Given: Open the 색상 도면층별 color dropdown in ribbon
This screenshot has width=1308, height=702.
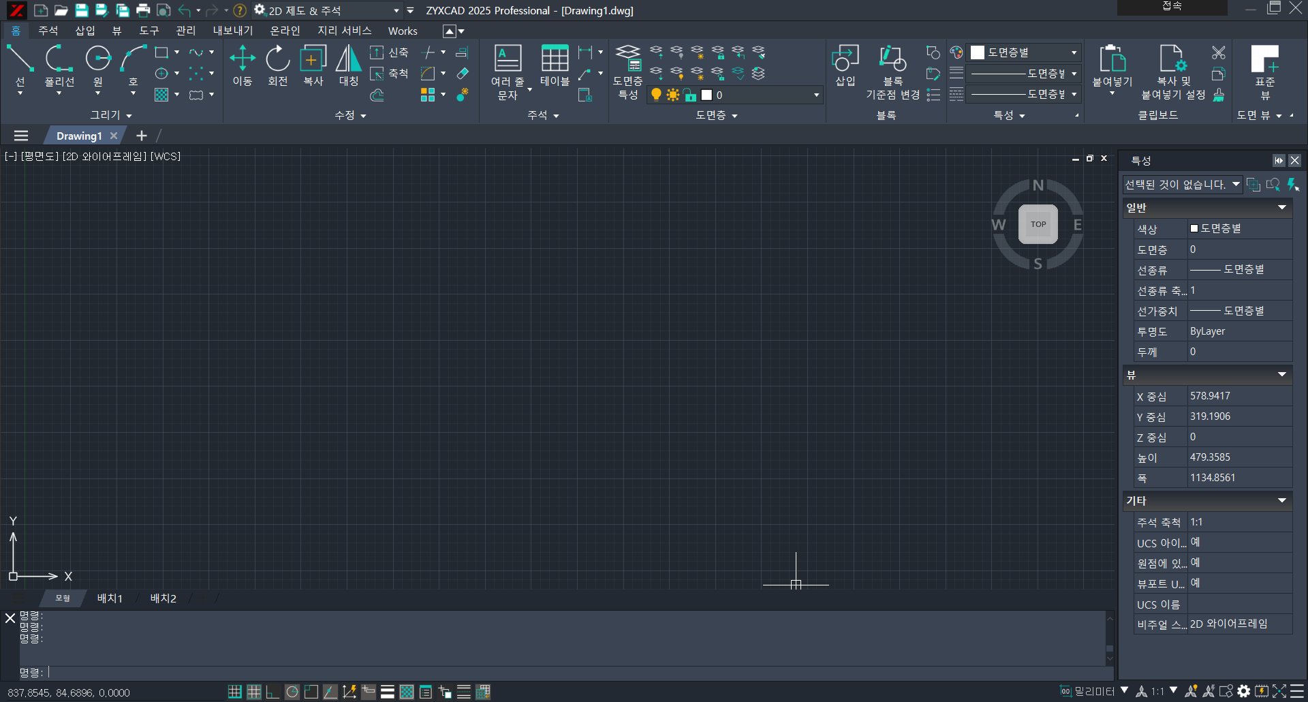Looking at the screenshot, I should coord(1025,52).
